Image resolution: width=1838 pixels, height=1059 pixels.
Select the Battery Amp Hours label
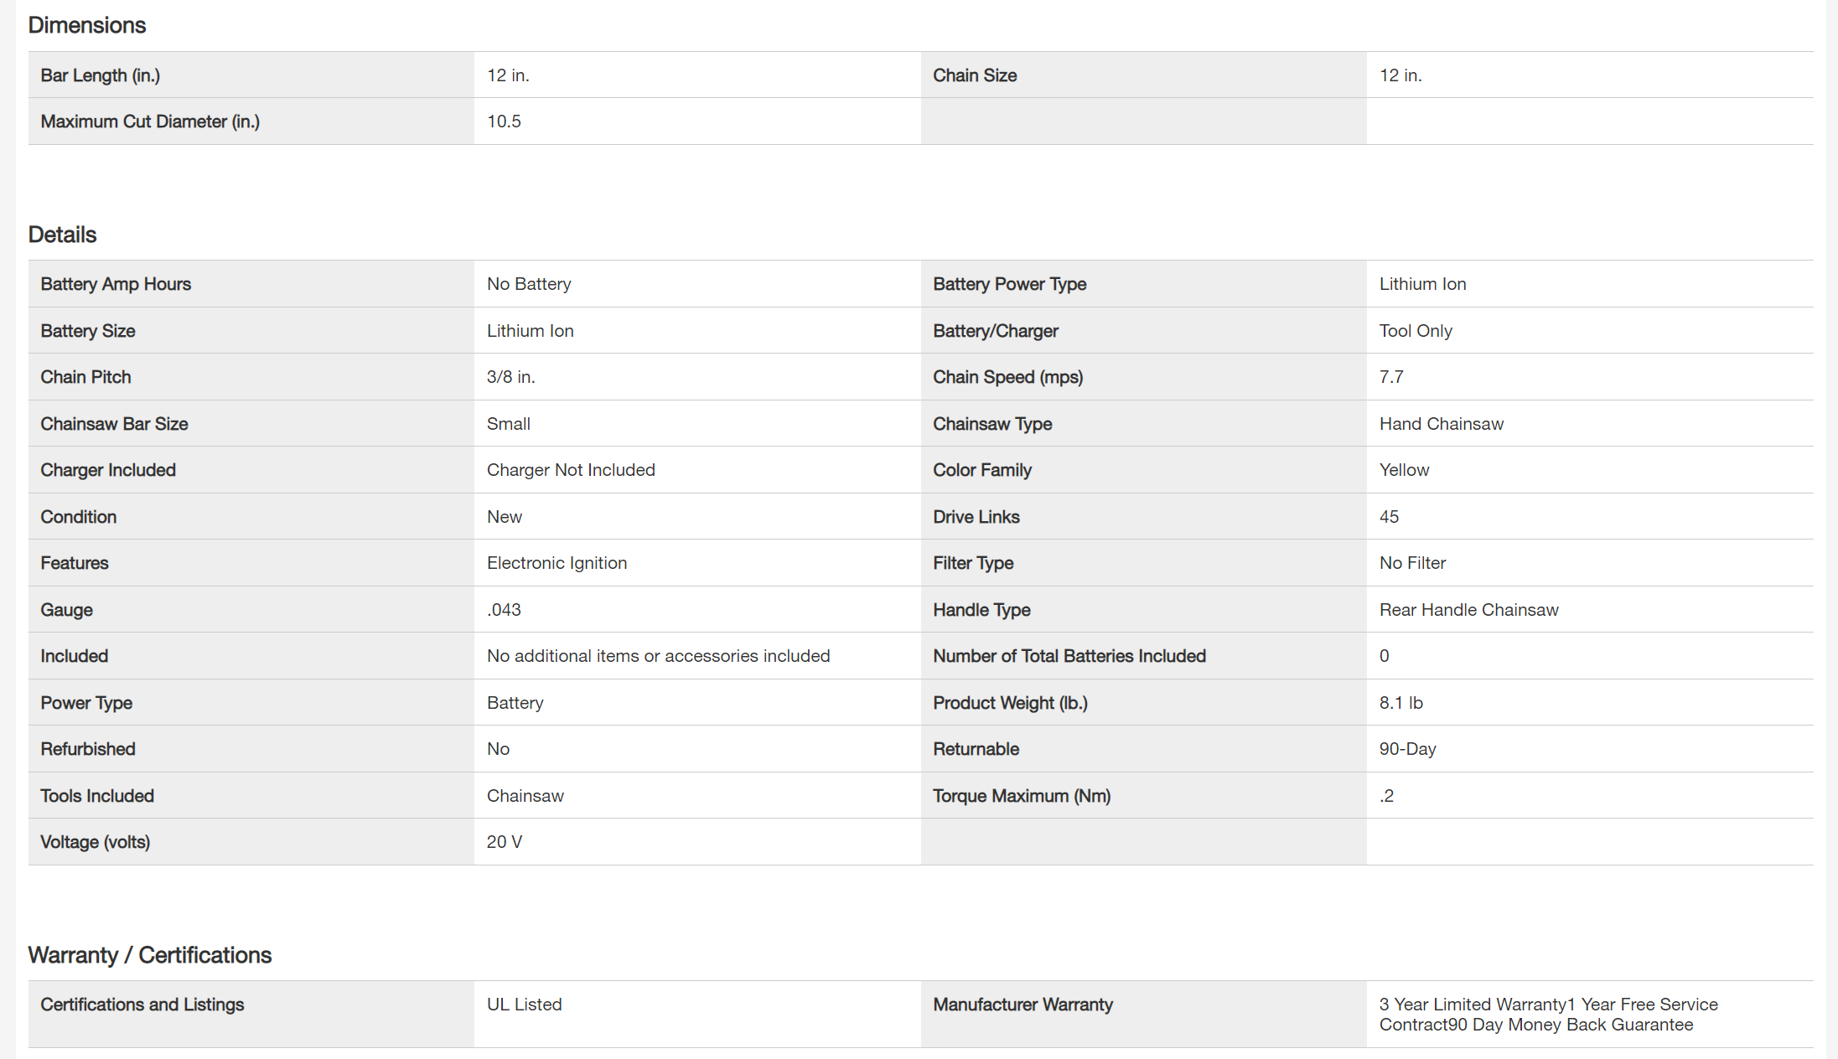(x=116, y=284)
